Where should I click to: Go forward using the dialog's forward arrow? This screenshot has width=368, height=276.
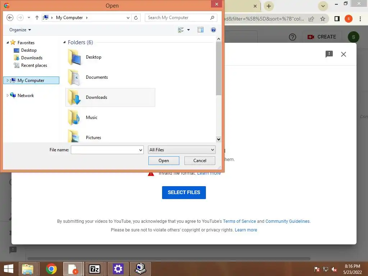pos(20,18)
